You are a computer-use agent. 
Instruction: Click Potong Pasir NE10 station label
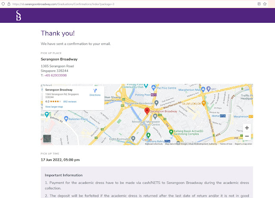coord(146,95)
